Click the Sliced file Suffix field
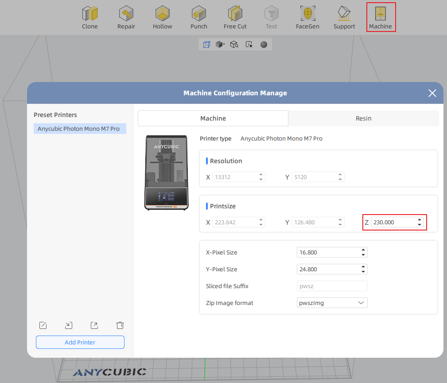 332,286
